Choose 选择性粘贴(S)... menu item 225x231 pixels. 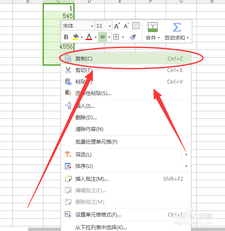point(126,93)
